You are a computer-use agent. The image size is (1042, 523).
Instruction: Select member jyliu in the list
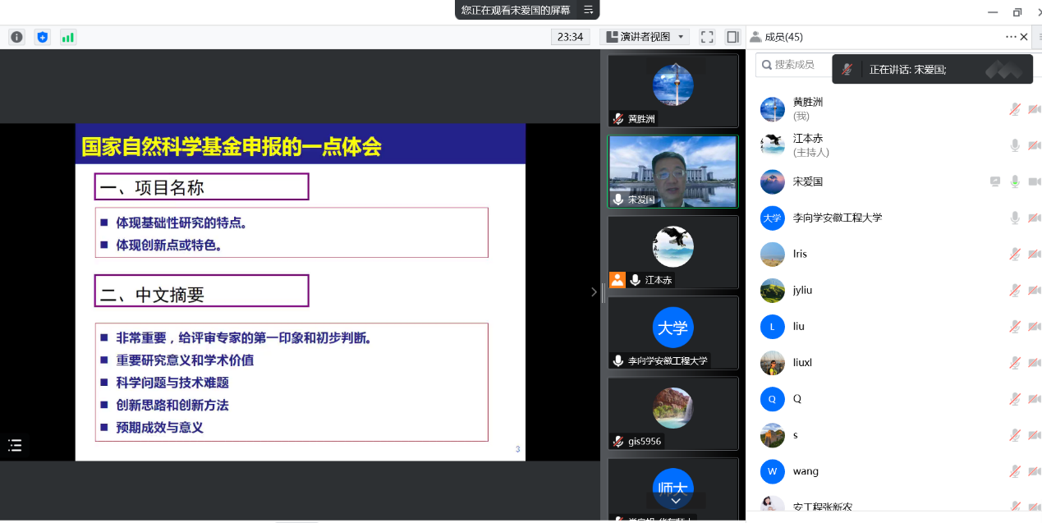[802, 290]
